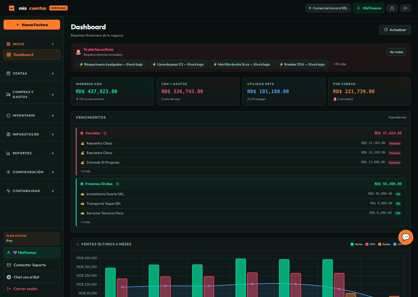The width and height of the screenshot is (418, 297).
Task: Click the Contabilidad pulse icon
Action: click(8, 191)
